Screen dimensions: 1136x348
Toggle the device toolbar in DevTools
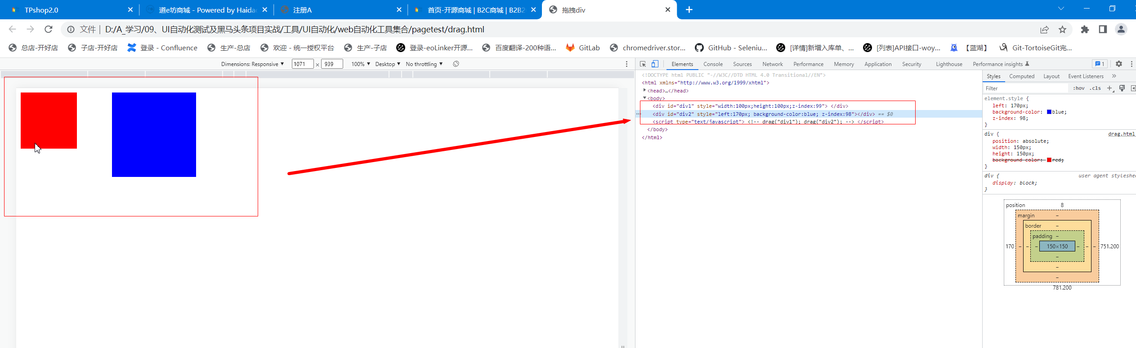tap(655, 64)
